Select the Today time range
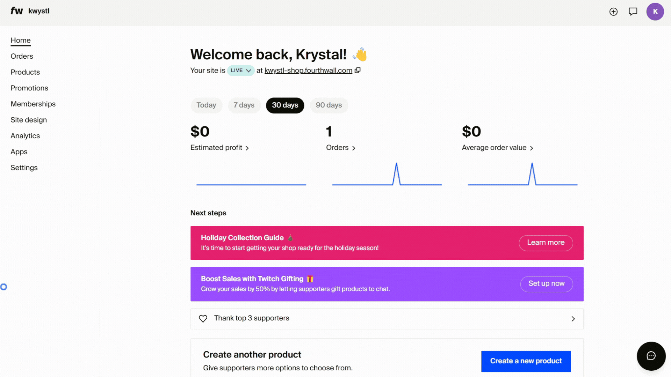 [206, 105]
